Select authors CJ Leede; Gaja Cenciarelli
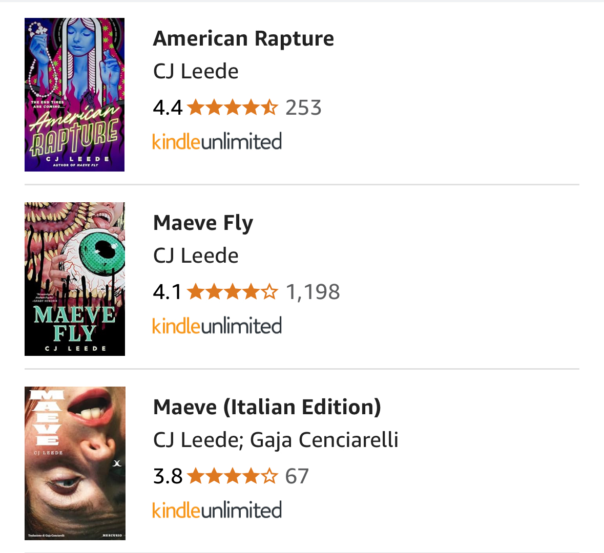Image resolution: width=604 pixels, height=553 pixels. pos(276,440)
